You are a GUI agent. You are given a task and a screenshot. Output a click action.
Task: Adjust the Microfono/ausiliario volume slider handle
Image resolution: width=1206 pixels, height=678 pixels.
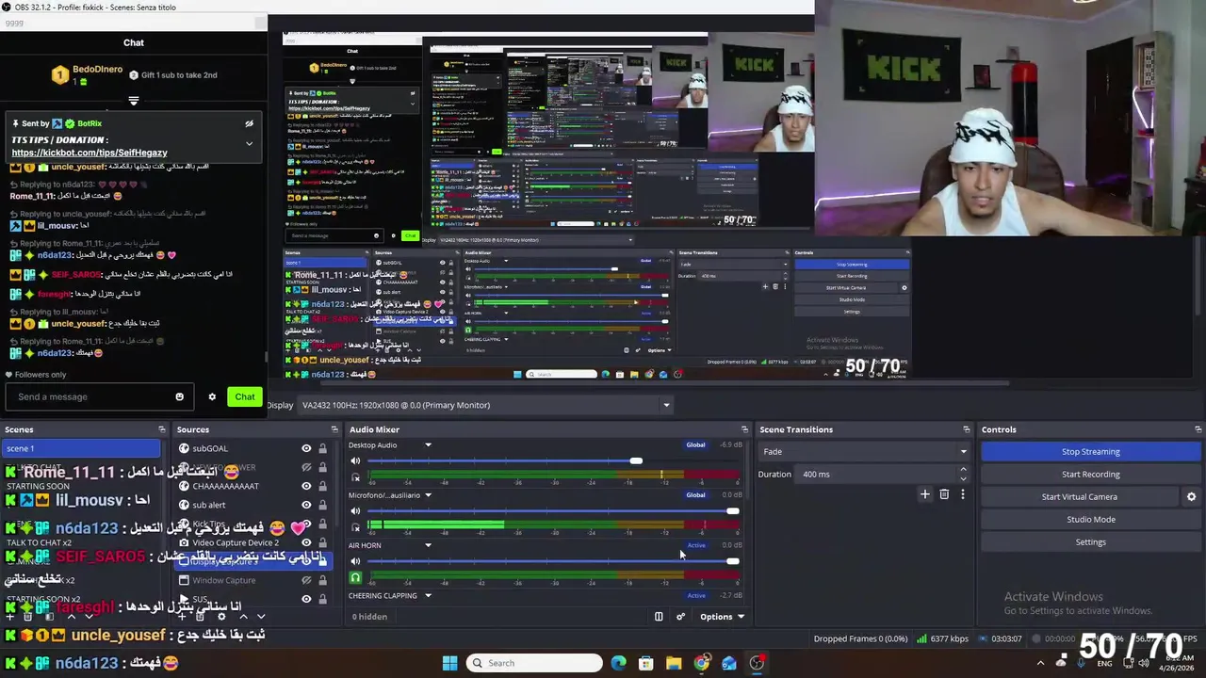(733, 511)
